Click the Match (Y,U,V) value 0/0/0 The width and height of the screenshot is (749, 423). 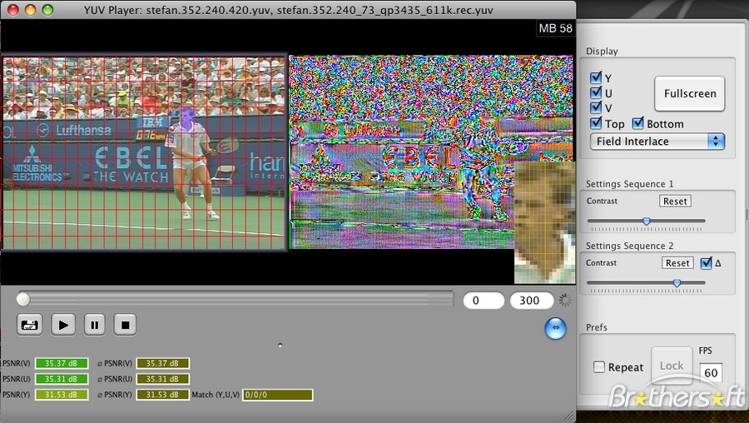(x=277, y=395)
